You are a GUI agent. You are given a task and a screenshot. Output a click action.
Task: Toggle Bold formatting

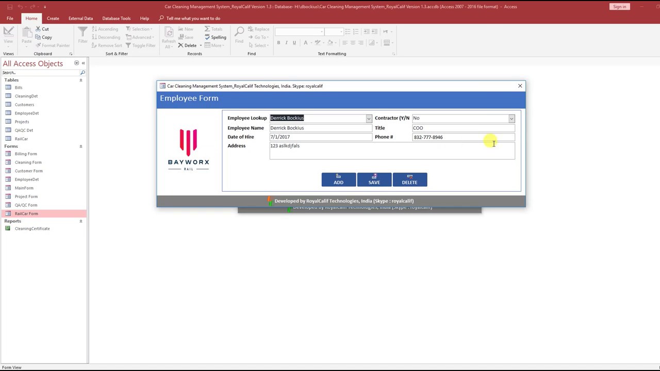pyautogui.click(x=278, y=43)
